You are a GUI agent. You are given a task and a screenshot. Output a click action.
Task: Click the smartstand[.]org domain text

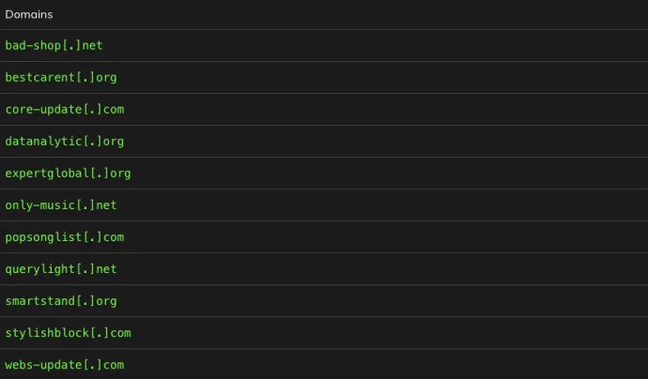[x=61, y=301]
